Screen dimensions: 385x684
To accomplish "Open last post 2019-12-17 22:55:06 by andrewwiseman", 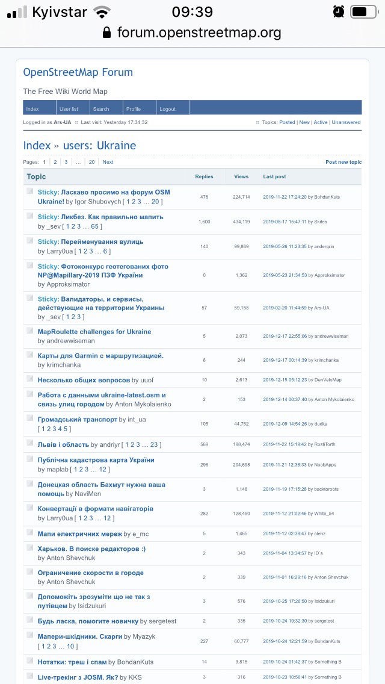I will pos(285,336).
